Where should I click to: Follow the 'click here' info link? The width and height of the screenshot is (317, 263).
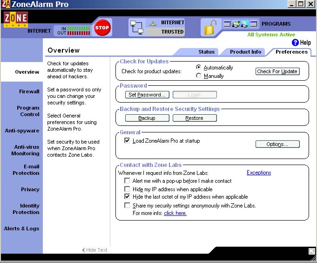click(175, 213)
